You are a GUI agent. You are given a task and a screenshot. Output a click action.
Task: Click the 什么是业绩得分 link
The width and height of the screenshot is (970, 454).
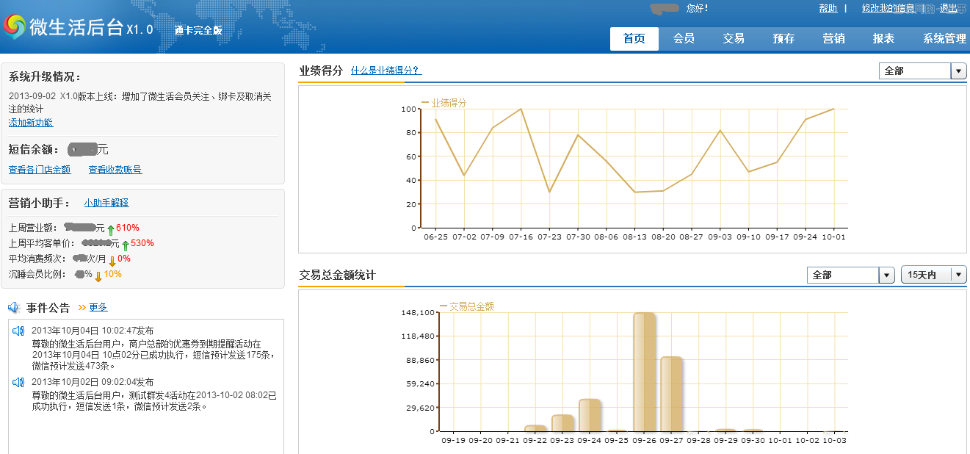pos(386,71)
